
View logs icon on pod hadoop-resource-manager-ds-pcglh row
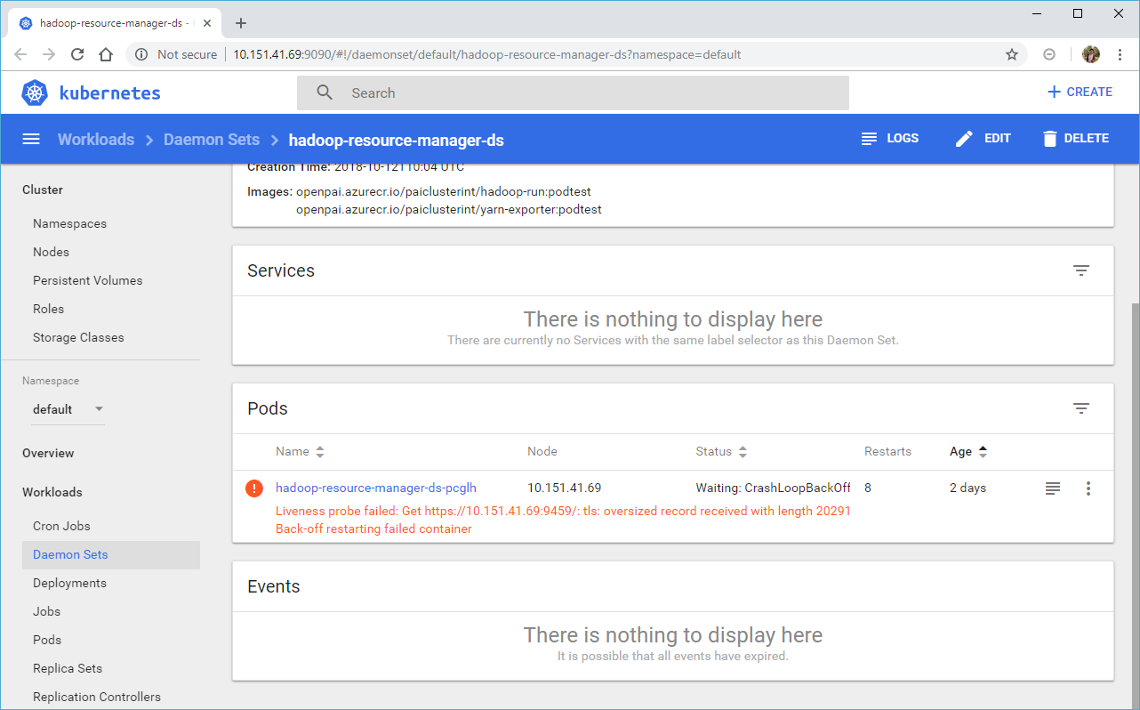pyautogui.click(x=1053, y=488)
